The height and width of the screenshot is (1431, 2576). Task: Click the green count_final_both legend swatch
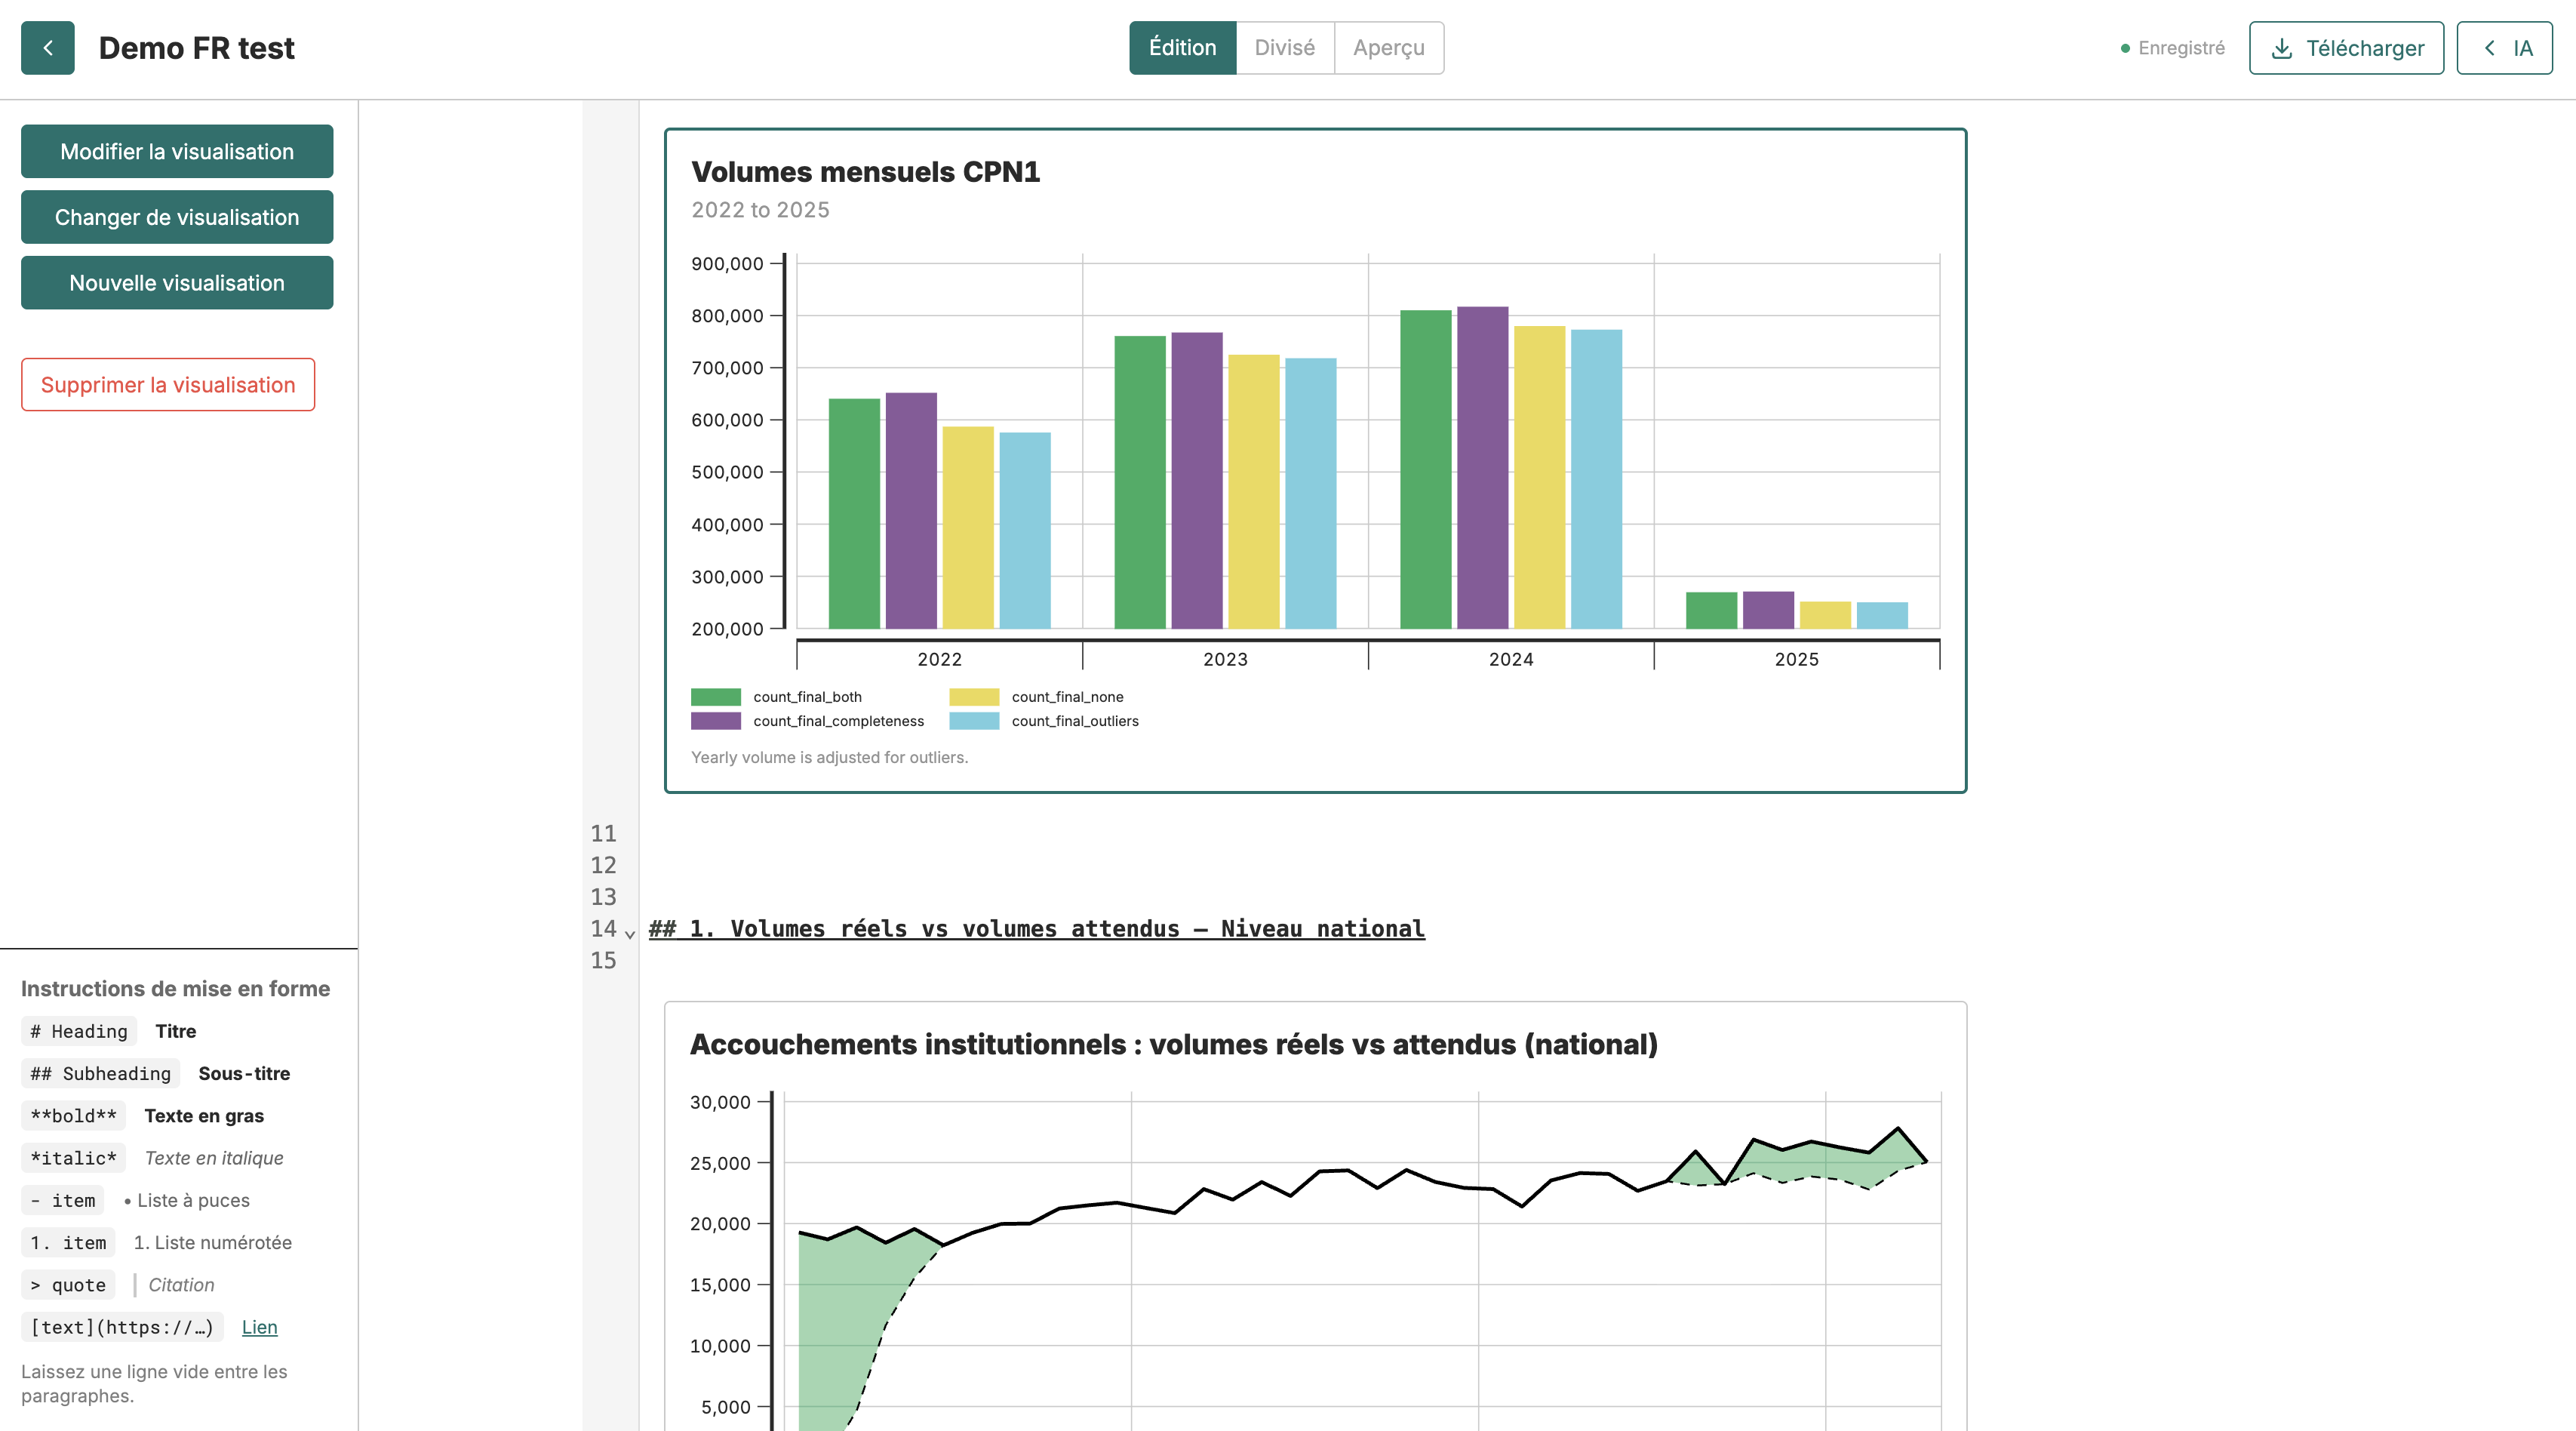point(716,697)
